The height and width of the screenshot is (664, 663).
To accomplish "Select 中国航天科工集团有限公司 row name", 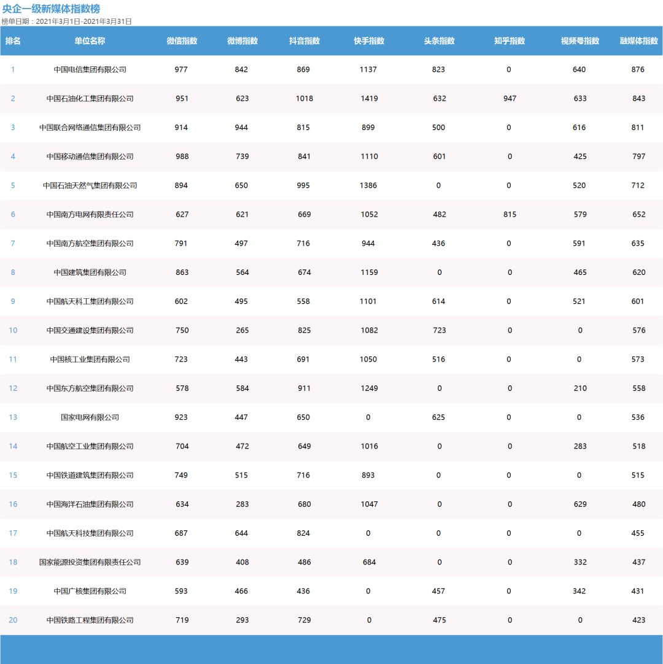I will [90, 301].
